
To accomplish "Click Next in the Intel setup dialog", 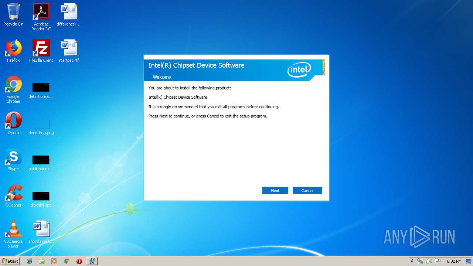I will (275, 191).
